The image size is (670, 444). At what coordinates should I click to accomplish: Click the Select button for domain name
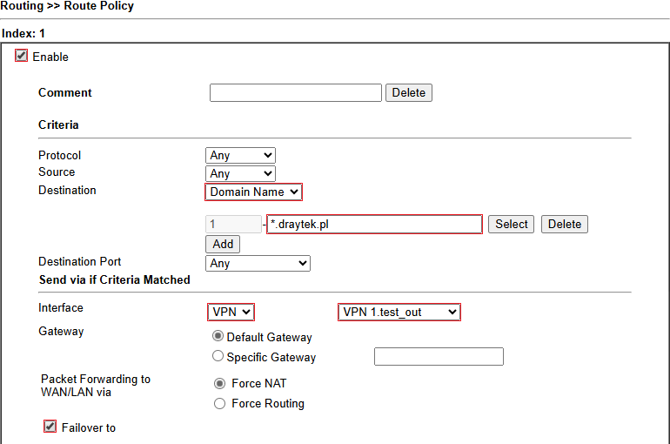(511, 224)
